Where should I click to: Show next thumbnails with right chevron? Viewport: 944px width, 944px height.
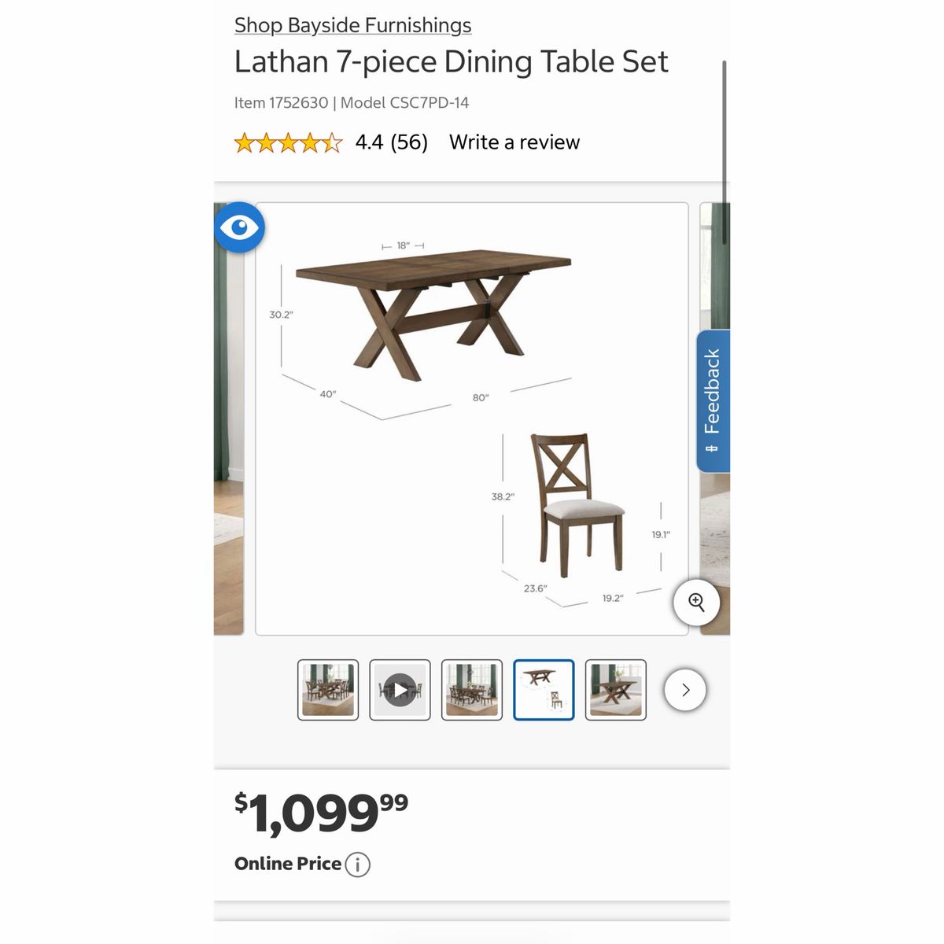pyautogui.click(x=685, y=690)
